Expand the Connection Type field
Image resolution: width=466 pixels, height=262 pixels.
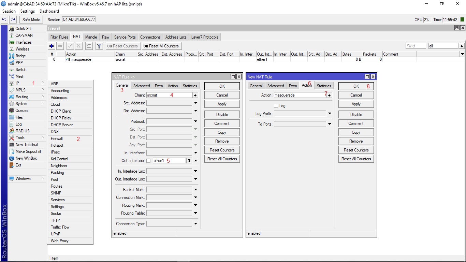pos(196,224)
